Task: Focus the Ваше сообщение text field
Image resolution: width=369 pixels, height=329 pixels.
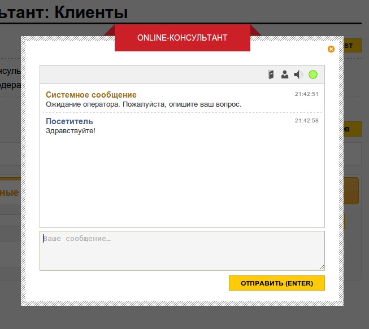Action: click(182, 250)
